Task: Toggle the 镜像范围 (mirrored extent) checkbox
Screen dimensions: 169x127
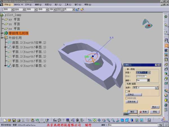Action: [x=126, y=98]
